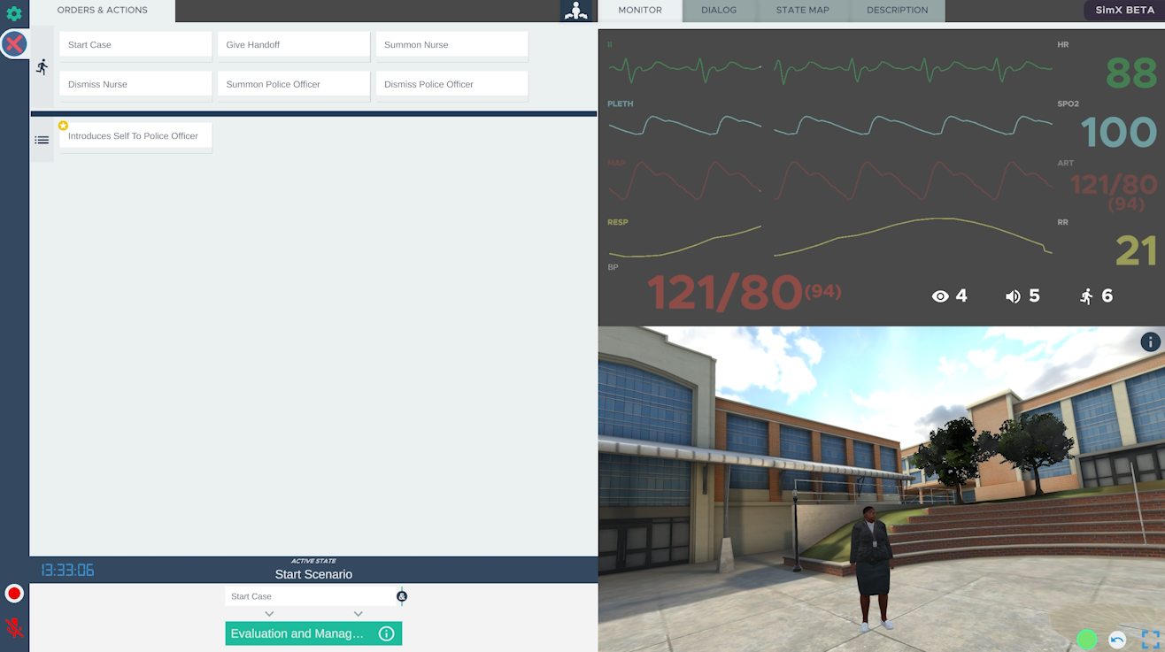The width and height of the screenshot is (1165, 652).
Task: Click the running person actions category icon
Action: click(42, 67)
